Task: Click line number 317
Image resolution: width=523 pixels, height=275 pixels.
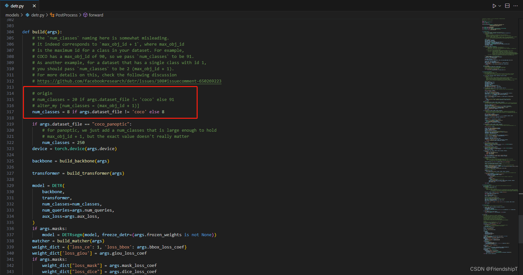Action: pos(10,112)
